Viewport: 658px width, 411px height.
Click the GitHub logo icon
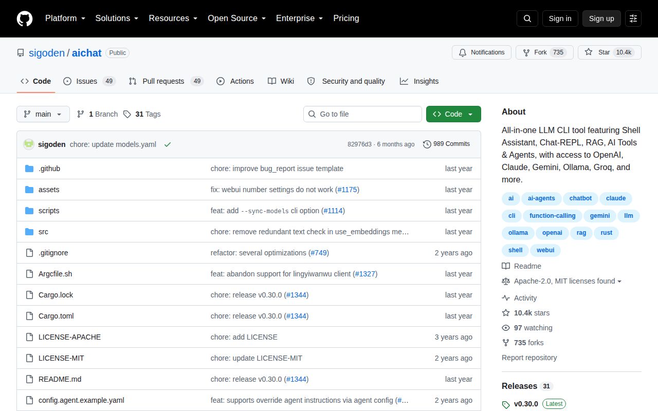click(x=25, y=18)
